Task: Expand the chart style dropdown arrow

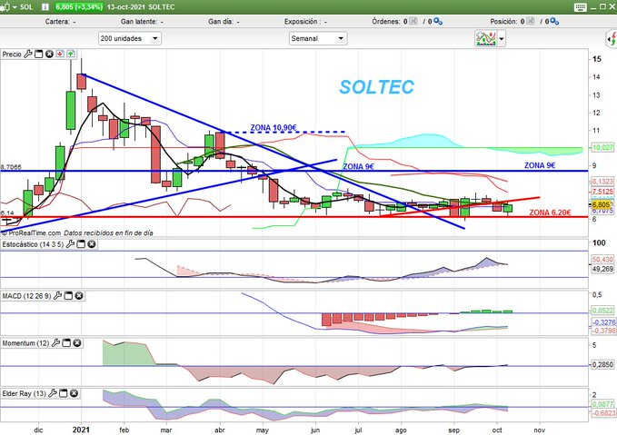Action: click(x=502, y=38)
